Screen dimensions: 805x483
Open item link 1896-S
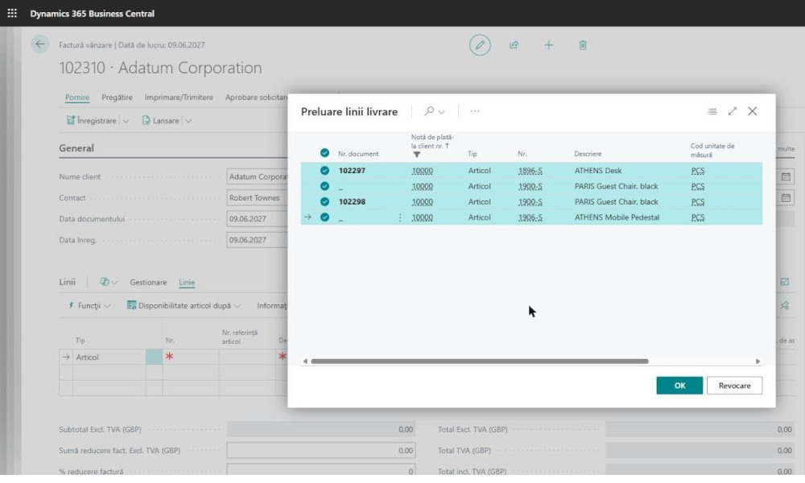[x=530, y=171]
